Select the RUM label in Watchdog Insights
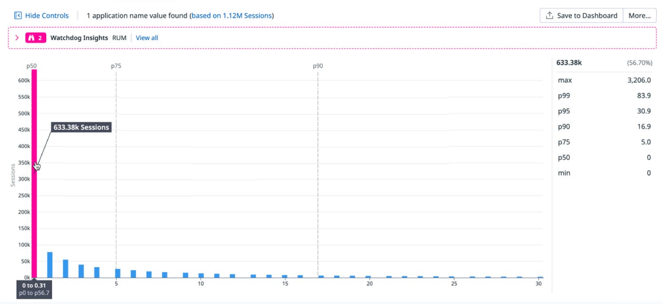Viewport: 663px width, 304px height. (x=120, y=38)
